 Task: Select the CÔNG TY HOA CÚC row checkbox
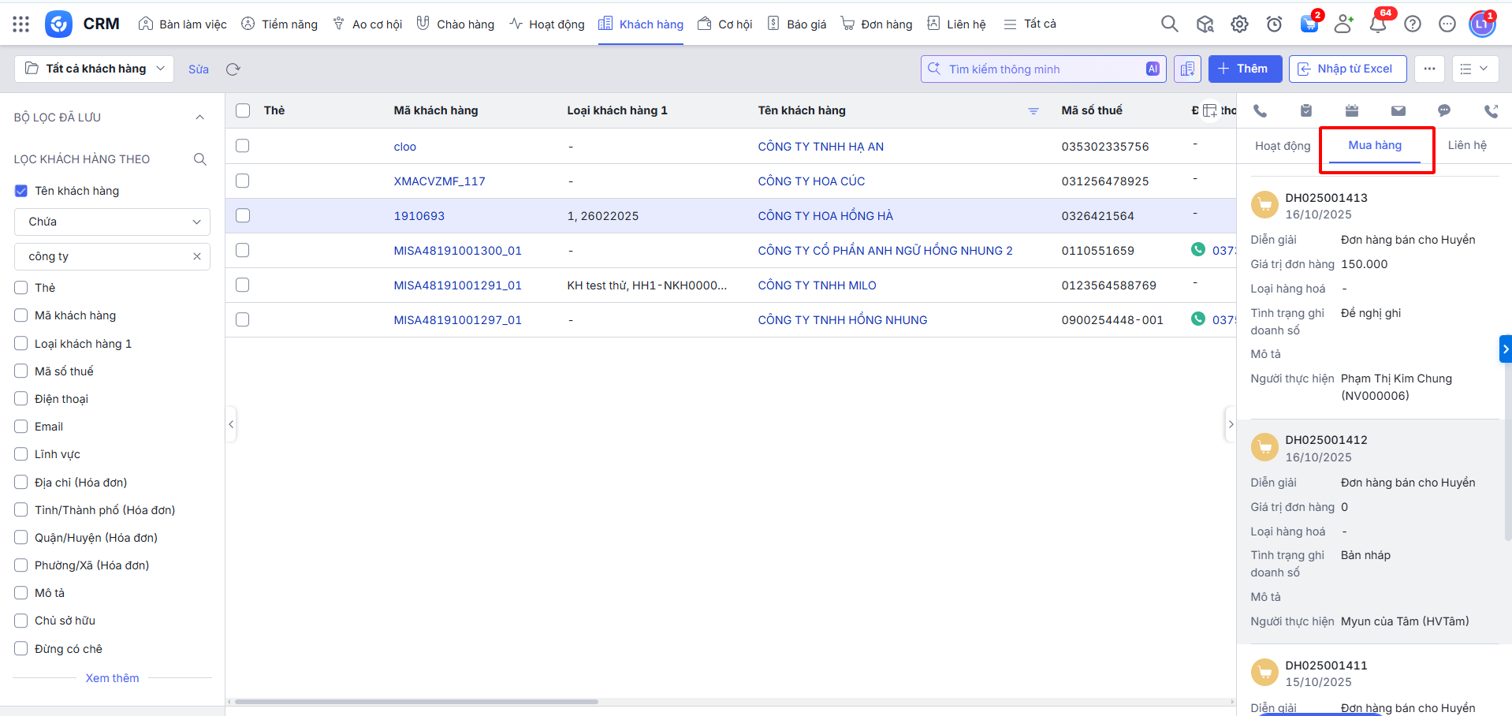pyautogui.click(x=243, y=181)
